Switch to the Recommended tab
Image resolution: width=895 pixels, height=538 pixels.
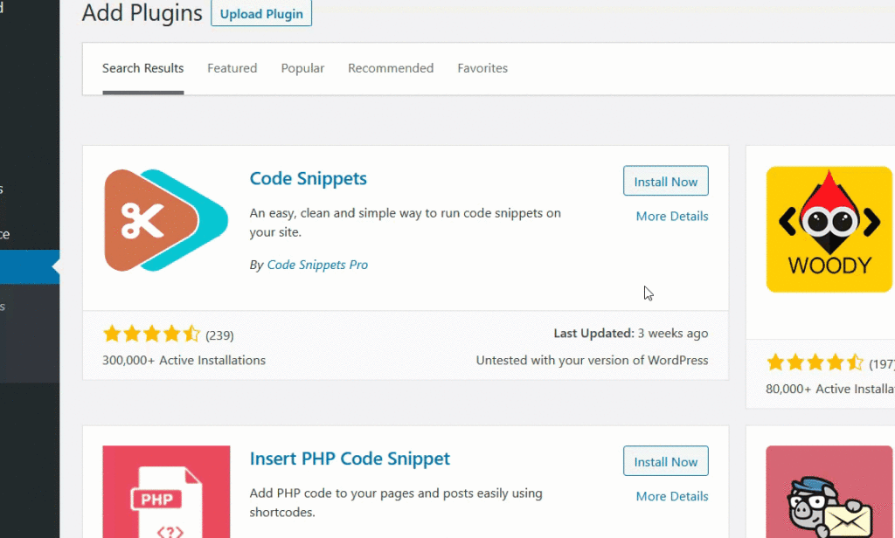tap(391, 68)
